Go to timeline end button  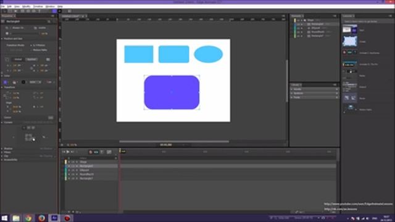click(x=72, y=152)
